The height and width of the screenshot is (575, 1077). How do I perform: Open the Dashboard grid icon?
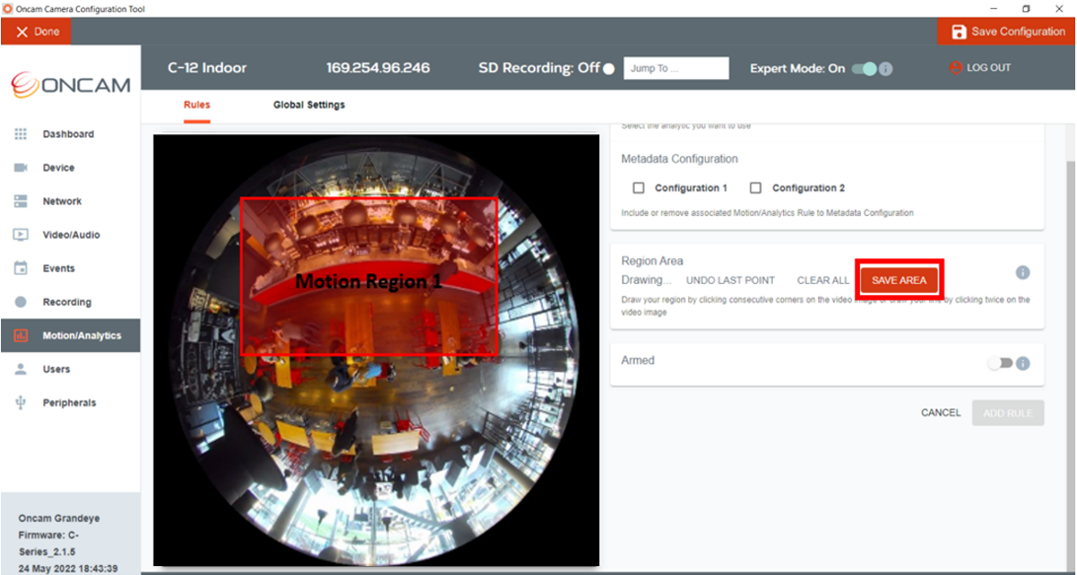[x=21, y=134]
